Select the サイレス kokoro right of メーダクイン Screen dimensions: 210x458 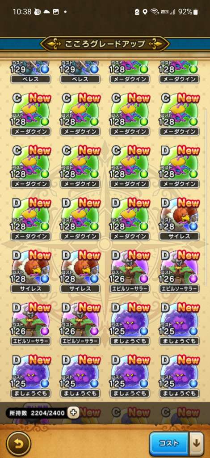coord(179,219)
